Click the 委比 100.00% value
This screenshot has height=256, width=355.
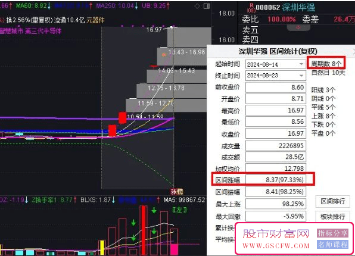pos(281,19)
